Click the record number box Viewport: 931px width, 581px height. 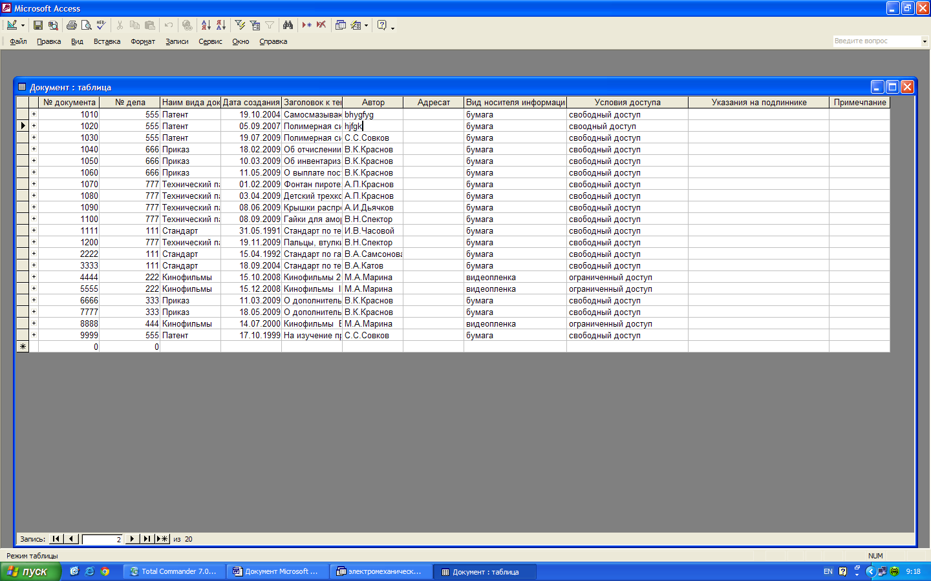coord(102,539)
